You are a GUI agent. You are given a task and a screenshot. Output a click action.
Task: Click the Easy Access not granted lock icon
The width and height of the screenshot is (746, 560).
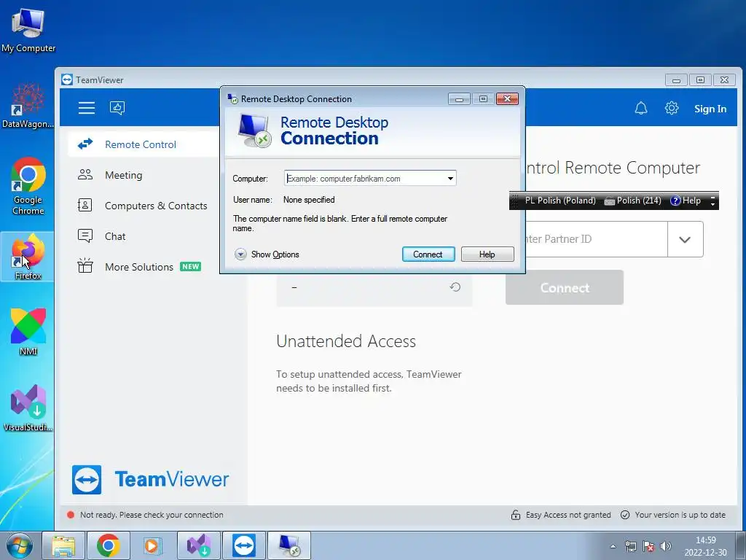click(515, 515)
